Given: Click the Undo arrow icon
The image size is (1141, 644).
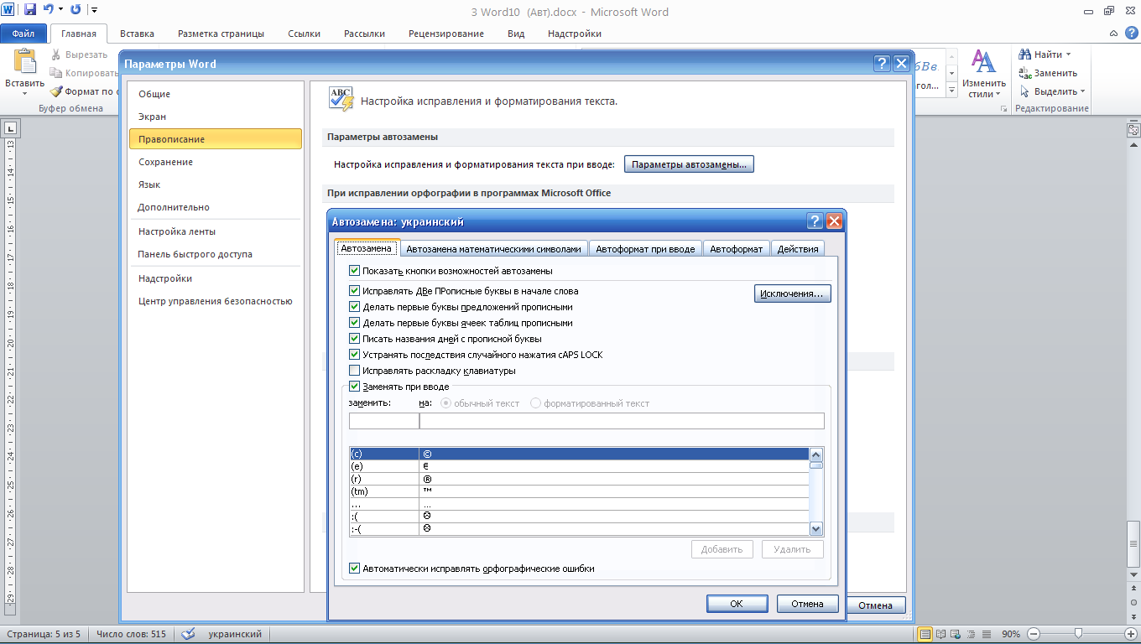Looking at the screenshot, I should (x=49, y=10).
